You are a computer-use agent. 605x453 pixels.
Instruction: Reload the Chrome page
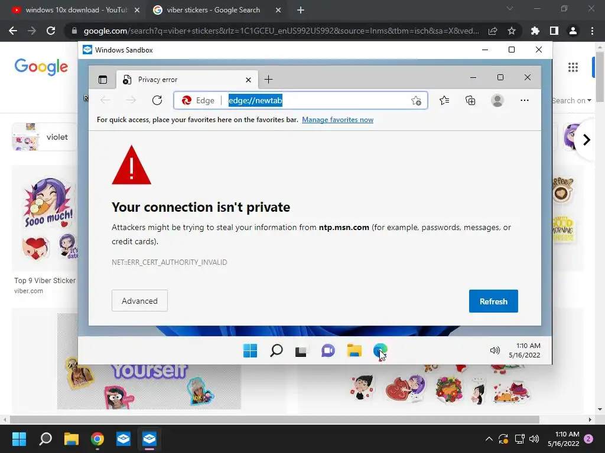pos(51,31)
